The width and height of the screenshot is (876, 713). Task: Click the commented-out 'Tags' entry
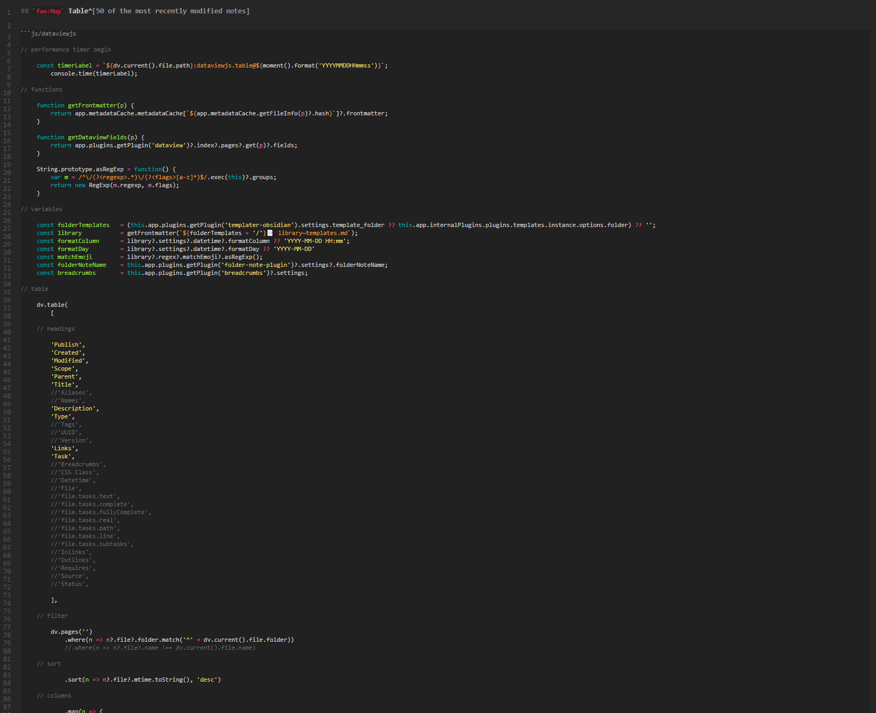click(x=66, y=424)
